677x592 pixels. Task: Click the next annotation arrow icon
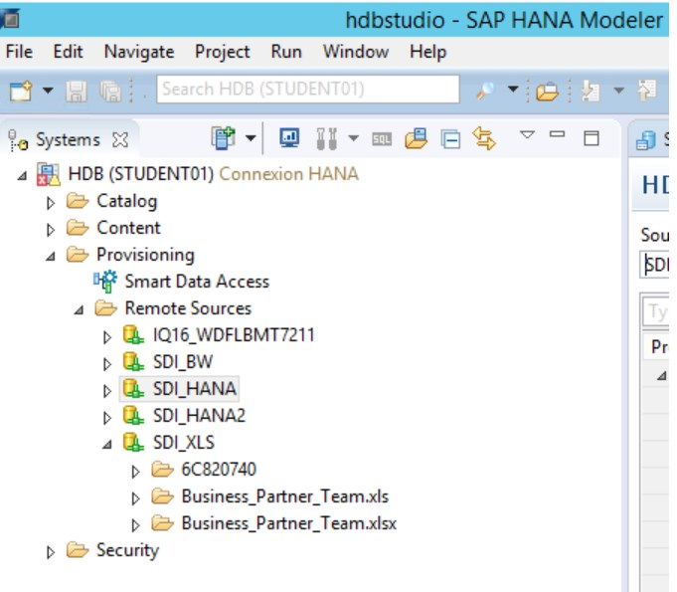591,91
